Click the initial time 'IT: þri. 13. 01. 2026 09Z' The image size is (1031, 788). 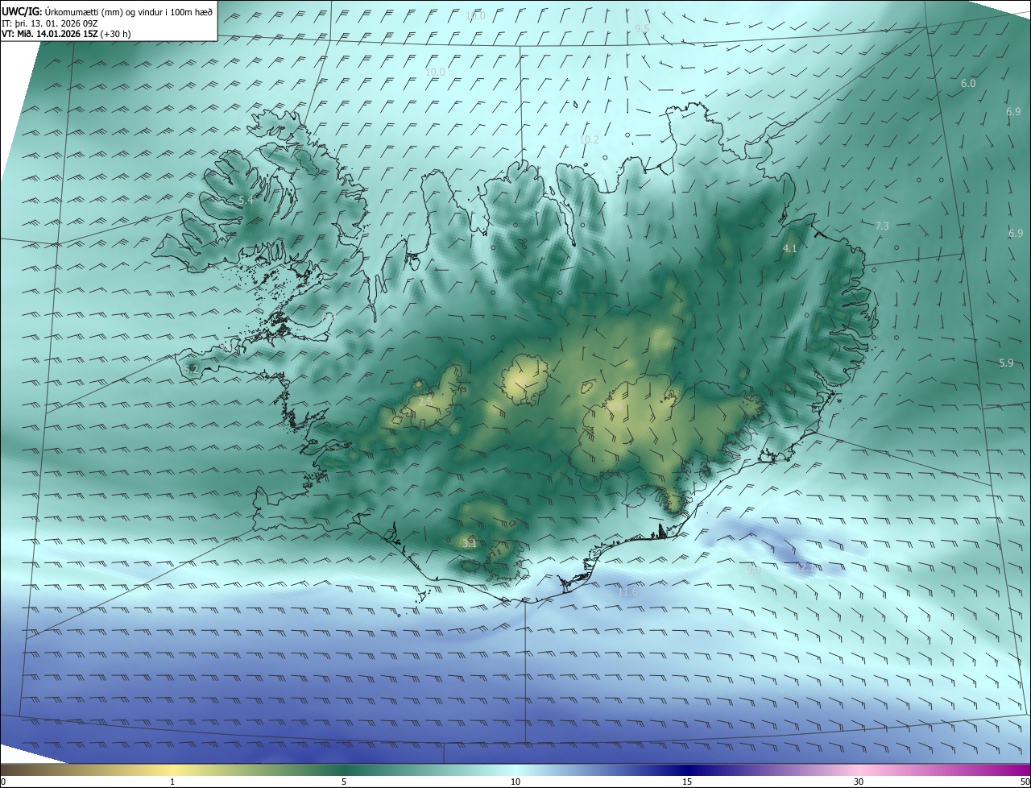50,23
